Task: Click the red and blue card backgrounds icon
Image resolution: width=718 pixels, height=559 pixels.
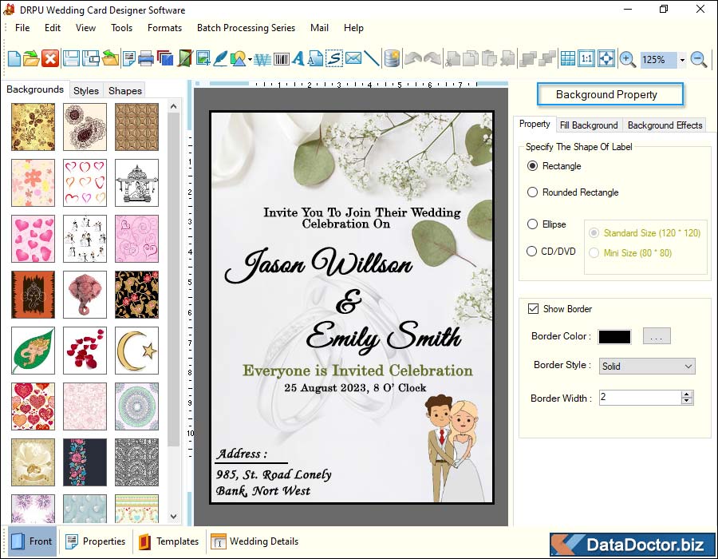Action: tap(165, 59)
